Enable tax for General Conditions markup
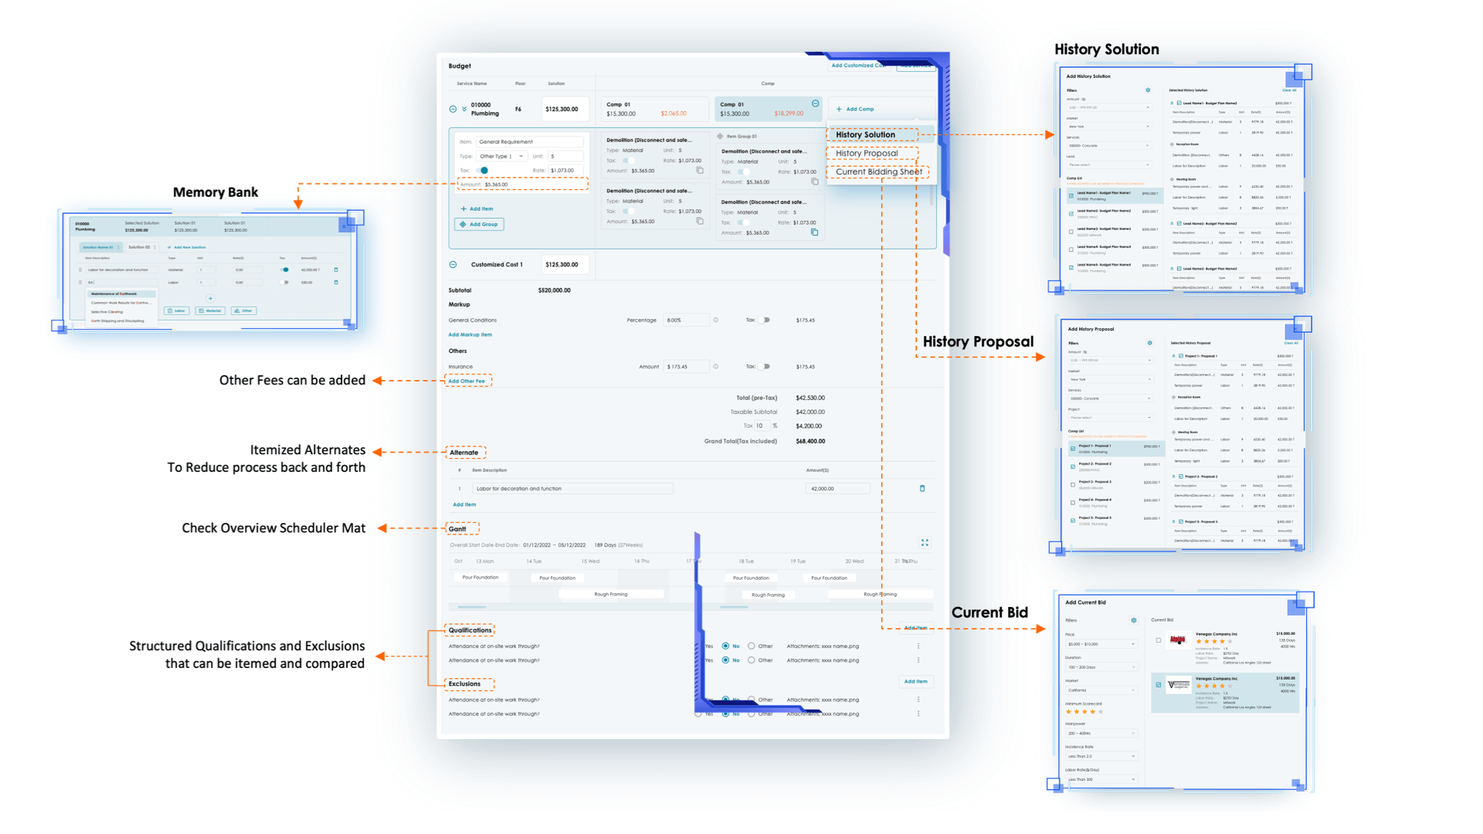1483x834 pixels. point(765,320)
